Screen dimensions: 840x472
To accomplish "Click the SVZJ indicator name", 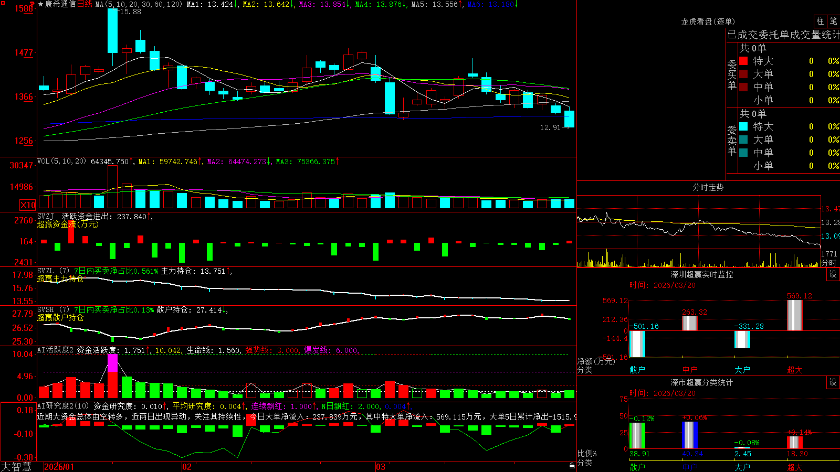I will [46, 217].
